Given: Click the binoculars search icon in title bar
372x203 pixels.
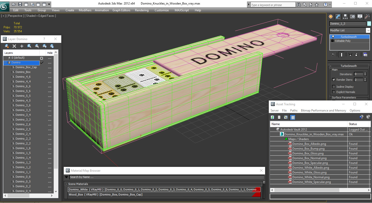Looking at the screenshot, I should [x=299, y=5].
